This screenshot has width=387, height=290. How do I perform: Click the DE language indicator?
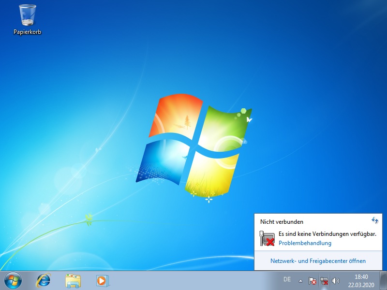pos(287,279)
